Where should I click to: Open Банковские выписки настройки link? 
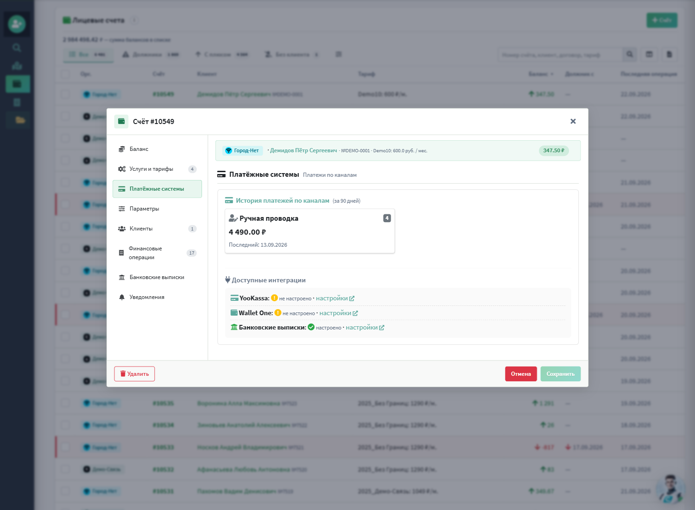[x=365, y=328]
